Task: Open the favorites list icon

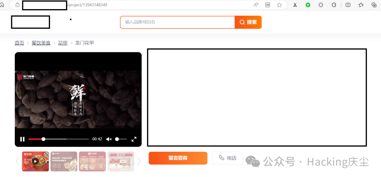Action: 361,5
